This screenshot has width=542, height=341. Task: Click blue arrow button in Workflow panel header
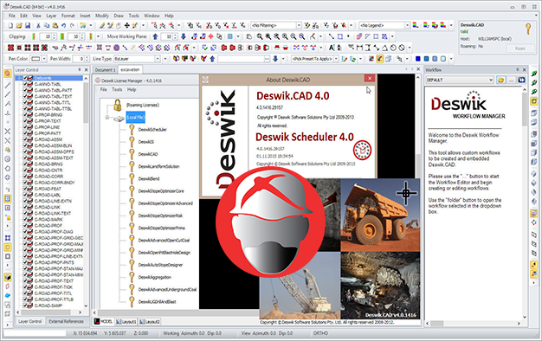click(521, 80)
